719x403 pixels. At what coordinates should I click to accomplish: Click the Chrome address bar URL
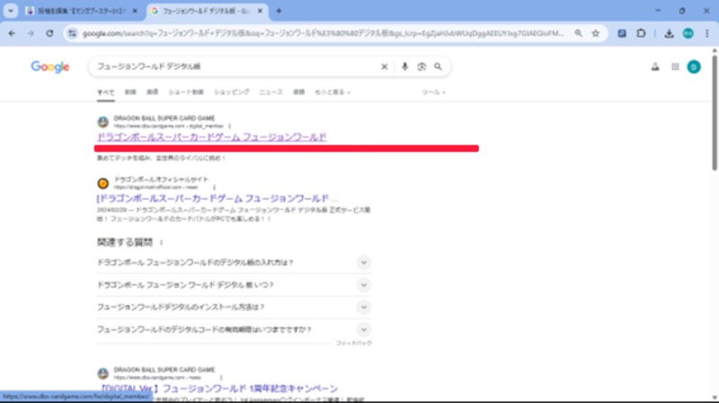click(324, 33)
